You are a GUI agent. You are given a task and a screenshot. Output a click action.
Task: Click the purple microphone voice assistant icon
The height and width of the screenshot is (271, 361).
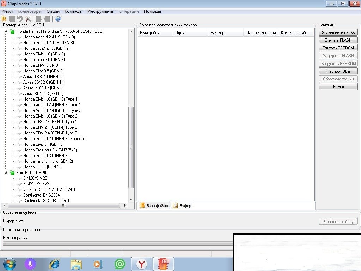pyautogui.click(x=30, y=264)
